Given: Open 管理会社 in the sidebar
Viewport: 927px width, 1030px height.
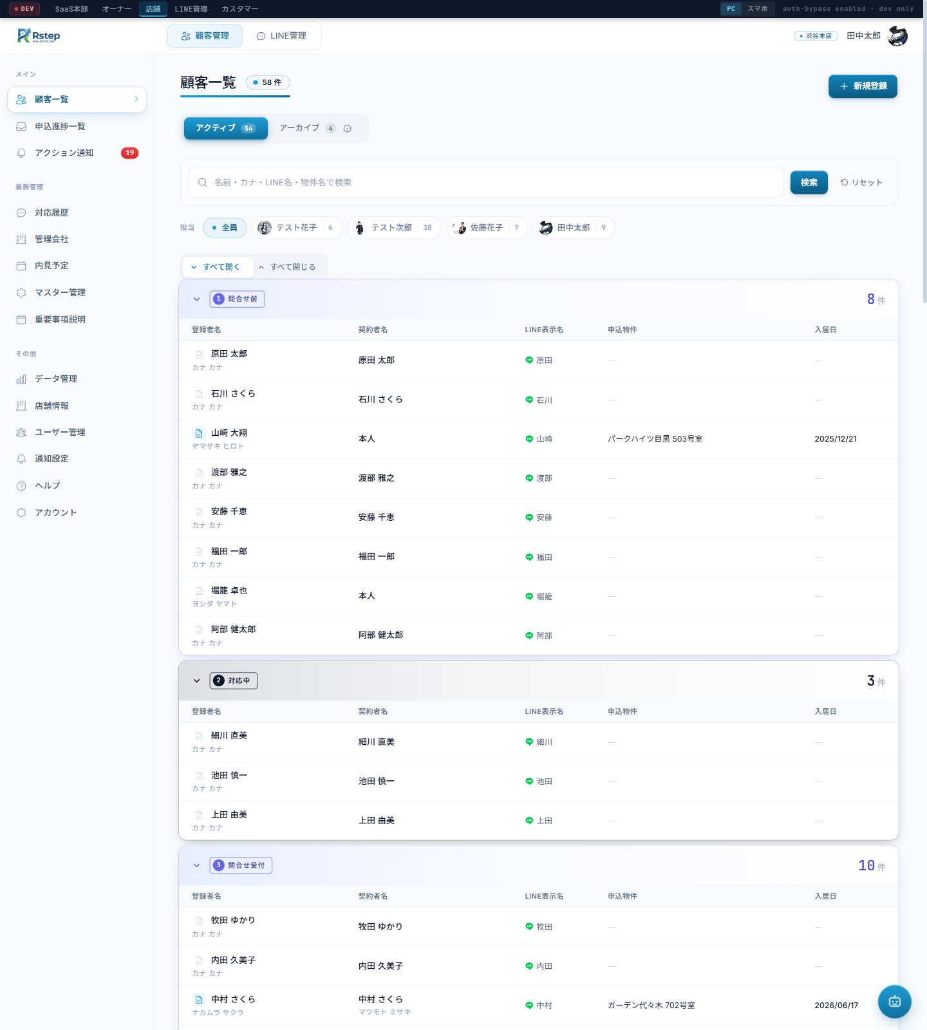Looking at the screenshot, I should pyautogui.click(x=77, y=239).
